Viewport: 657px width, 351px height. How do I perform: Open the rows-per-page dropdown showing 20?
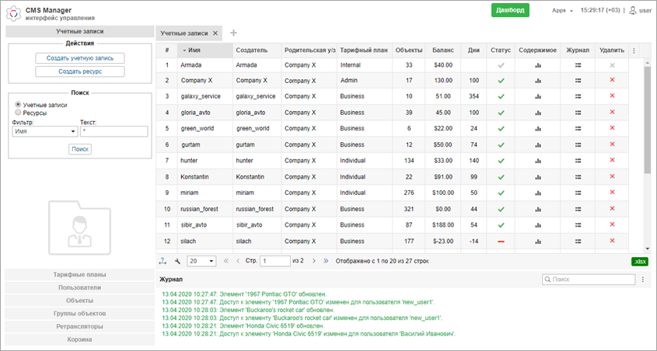point(201,261)
